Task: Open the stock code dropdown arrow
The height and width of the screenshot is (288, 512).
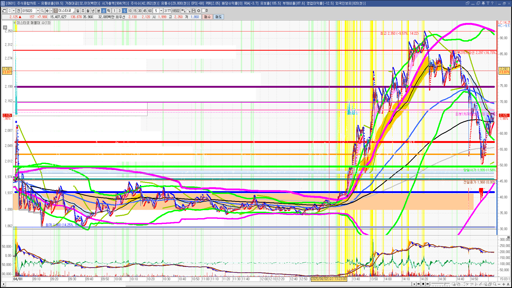Action: [38, 11]
